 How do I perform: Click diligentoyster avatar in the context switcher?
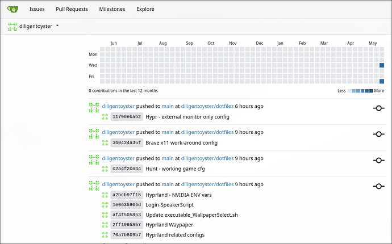pyautogui.click(x=12, y=27)
